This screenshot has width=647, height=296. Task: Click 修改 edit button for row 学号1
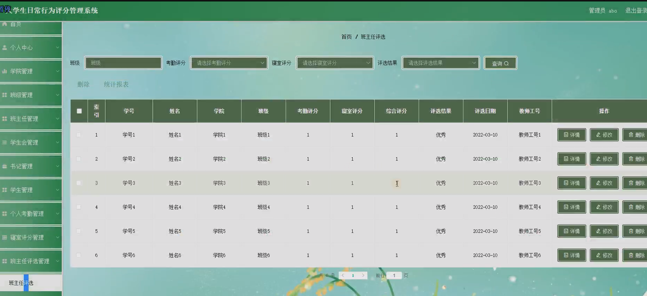click(x=604, y=135)
